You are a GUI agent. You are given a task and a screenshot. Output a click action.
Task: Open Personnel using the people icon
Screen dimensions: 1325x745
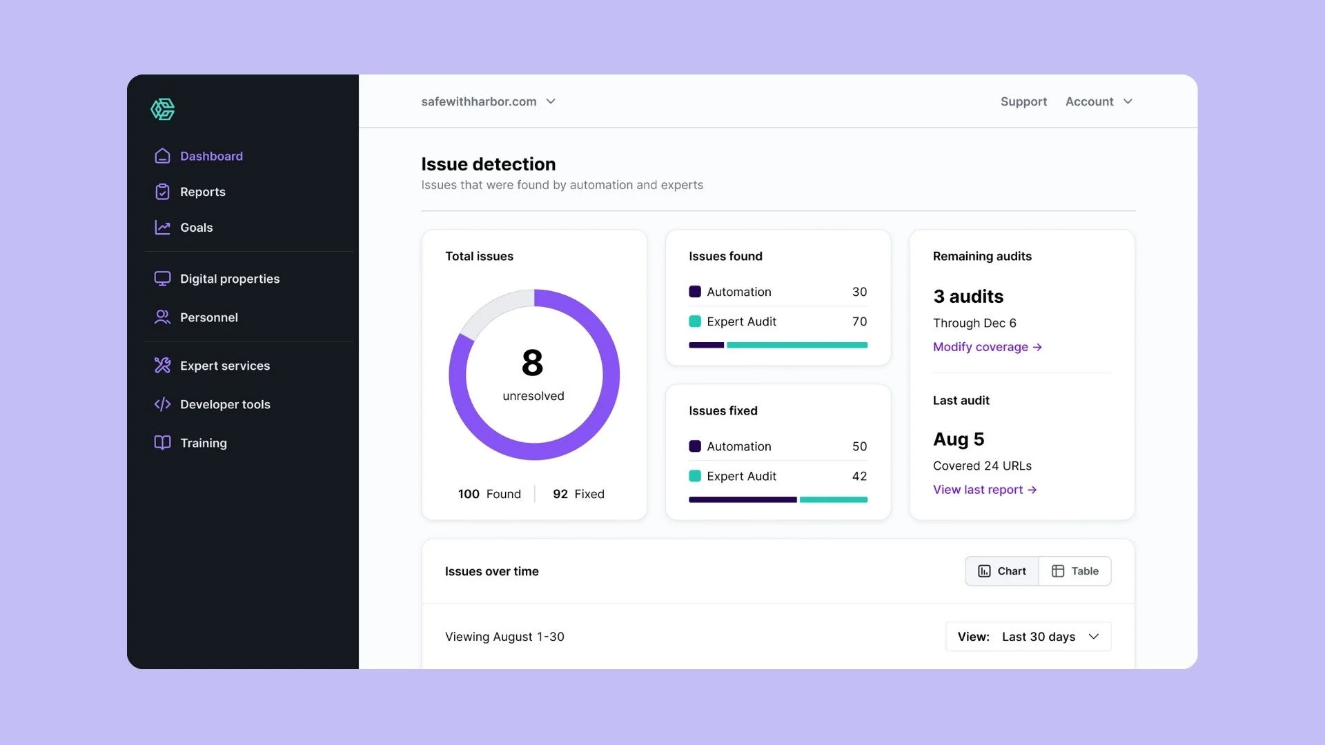[162, 317]
